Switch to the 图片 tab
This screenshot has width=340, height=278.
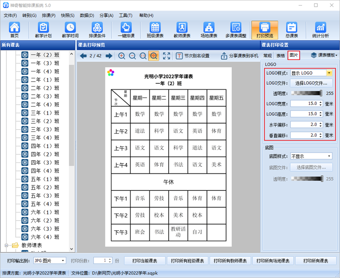(294, 55)
